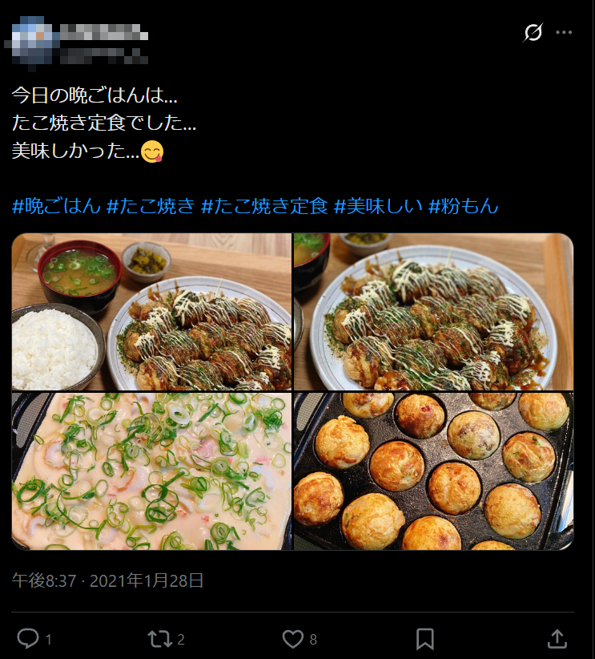This screenshot has height=659, width=595.
Task: Open the share post icon
Action: (x=557, y=639)
